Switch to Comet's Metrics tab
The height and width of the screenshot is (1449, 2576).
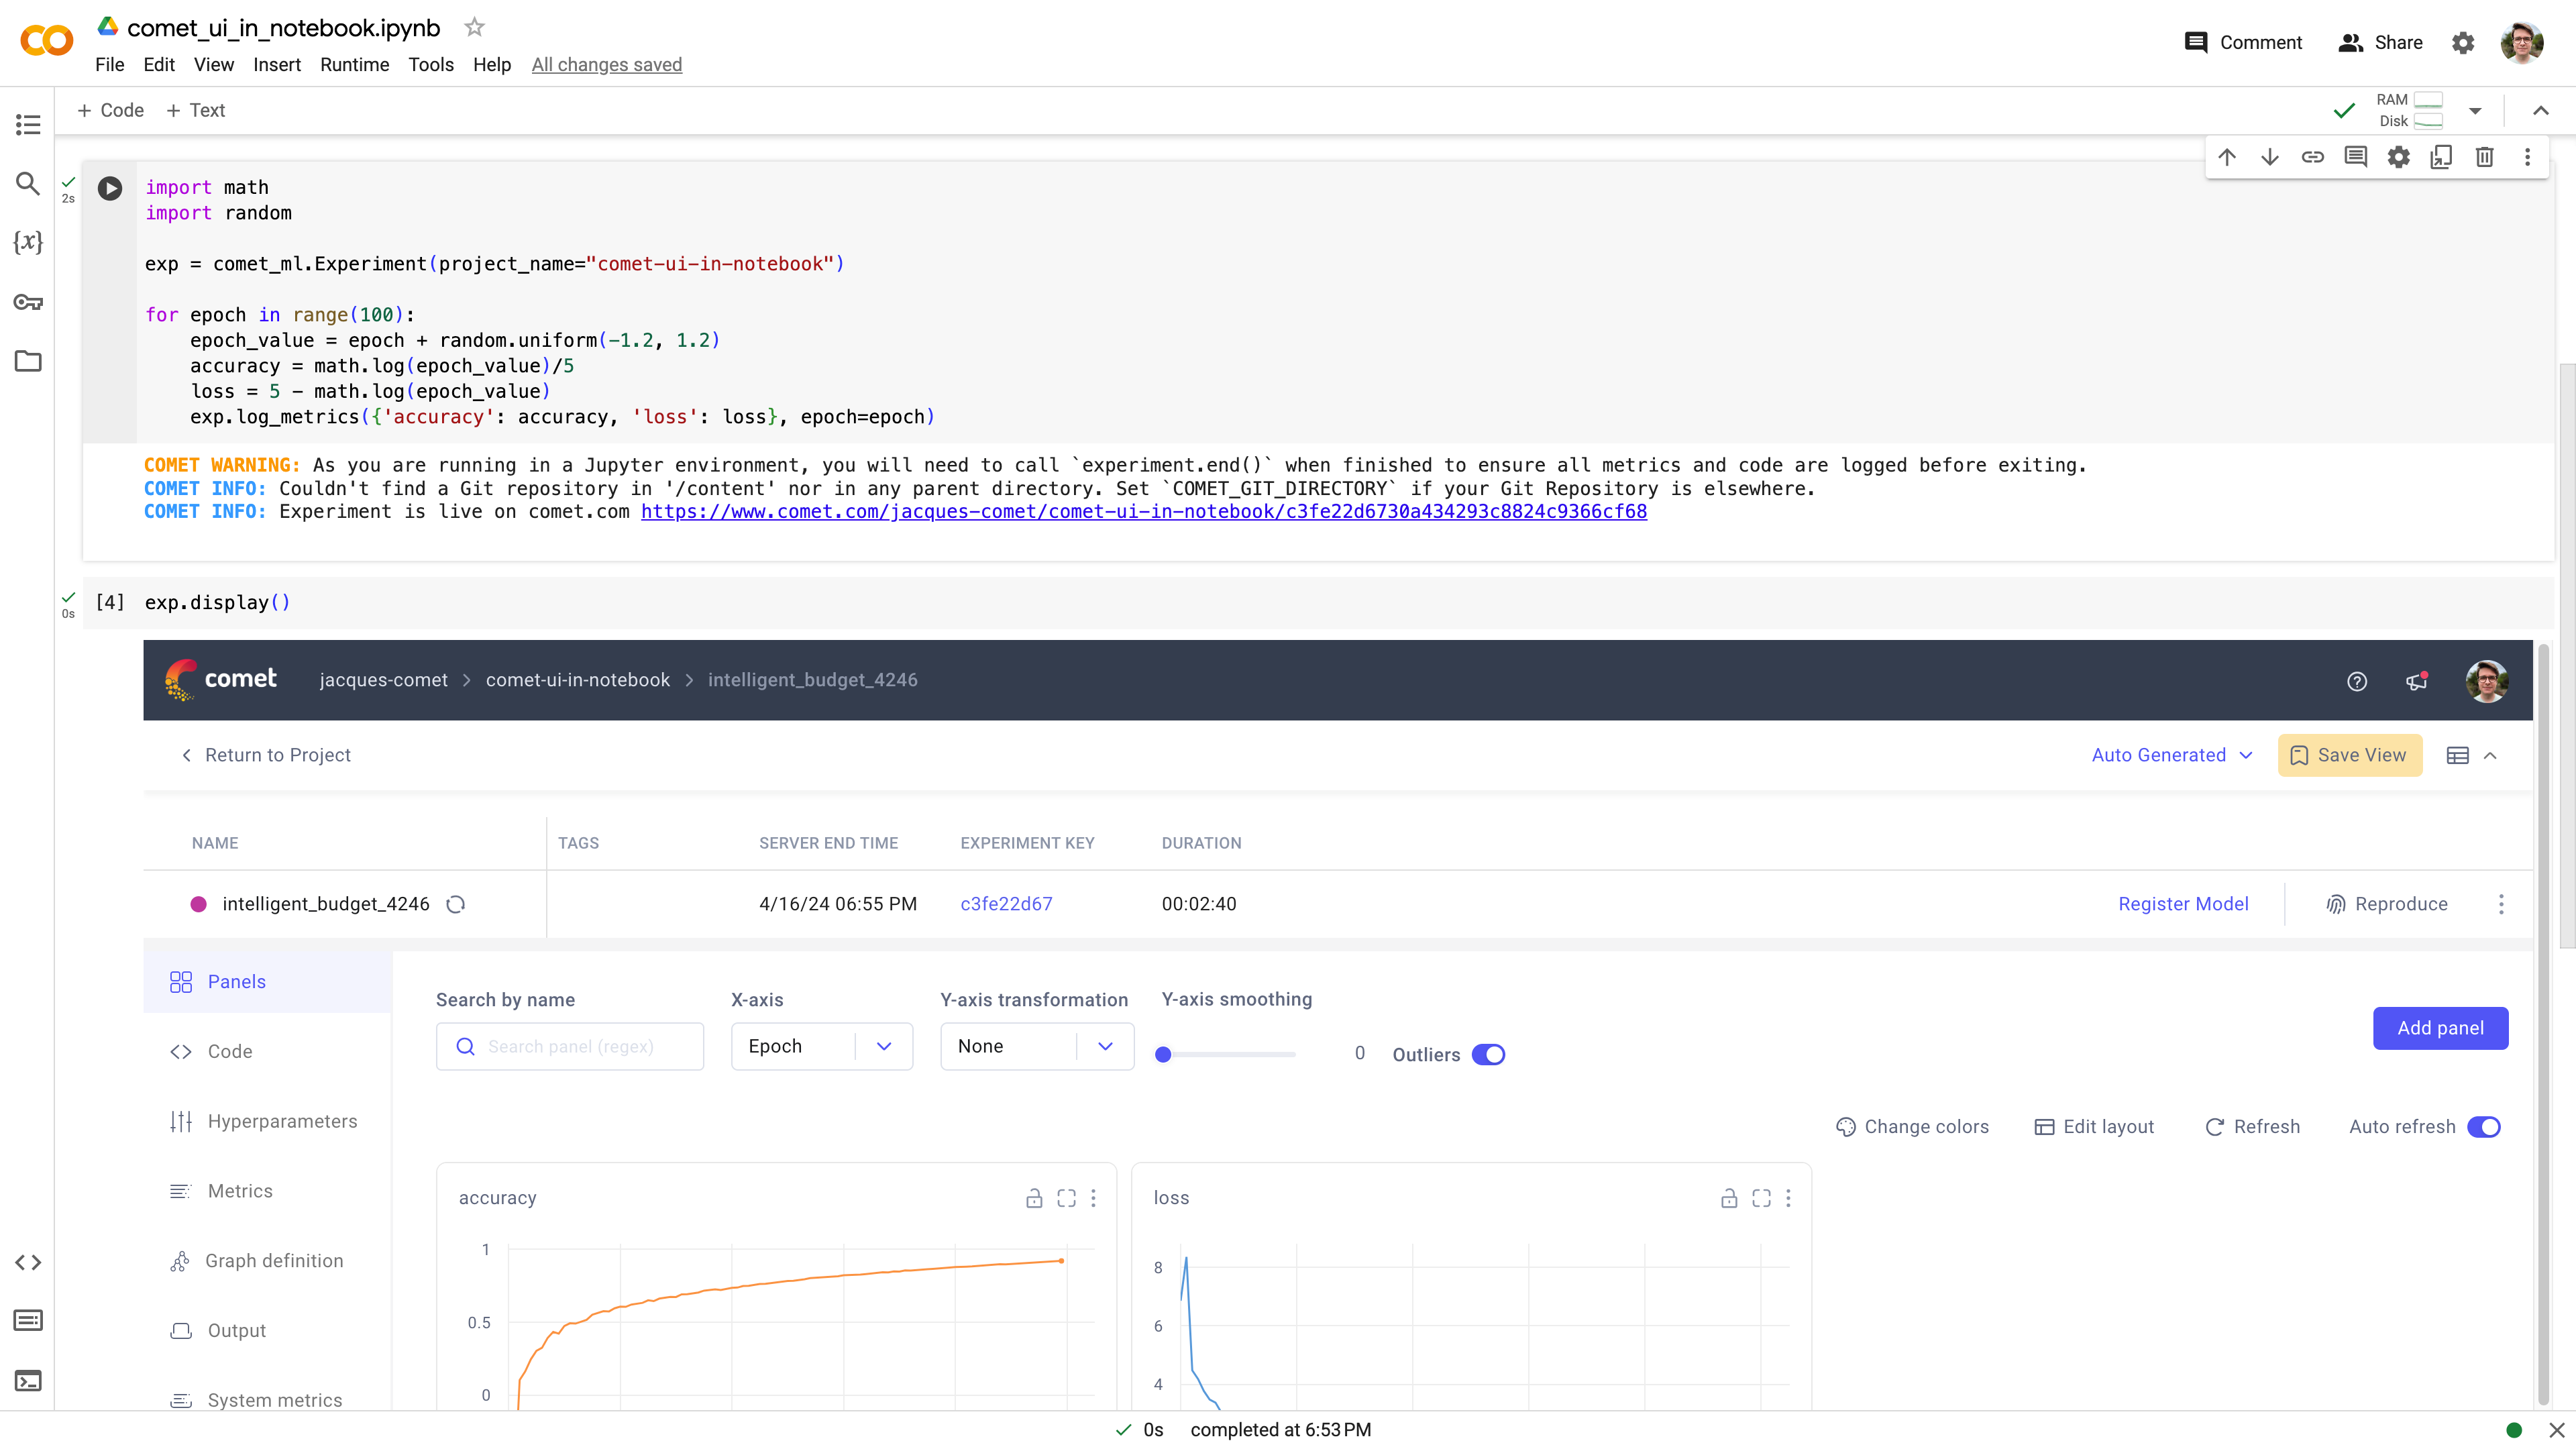[239, 1190]
